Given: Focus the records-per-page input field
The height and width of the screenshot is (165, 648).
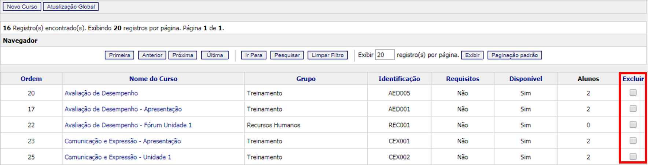Looking at the screenshot, I should (x=384, y=55).
